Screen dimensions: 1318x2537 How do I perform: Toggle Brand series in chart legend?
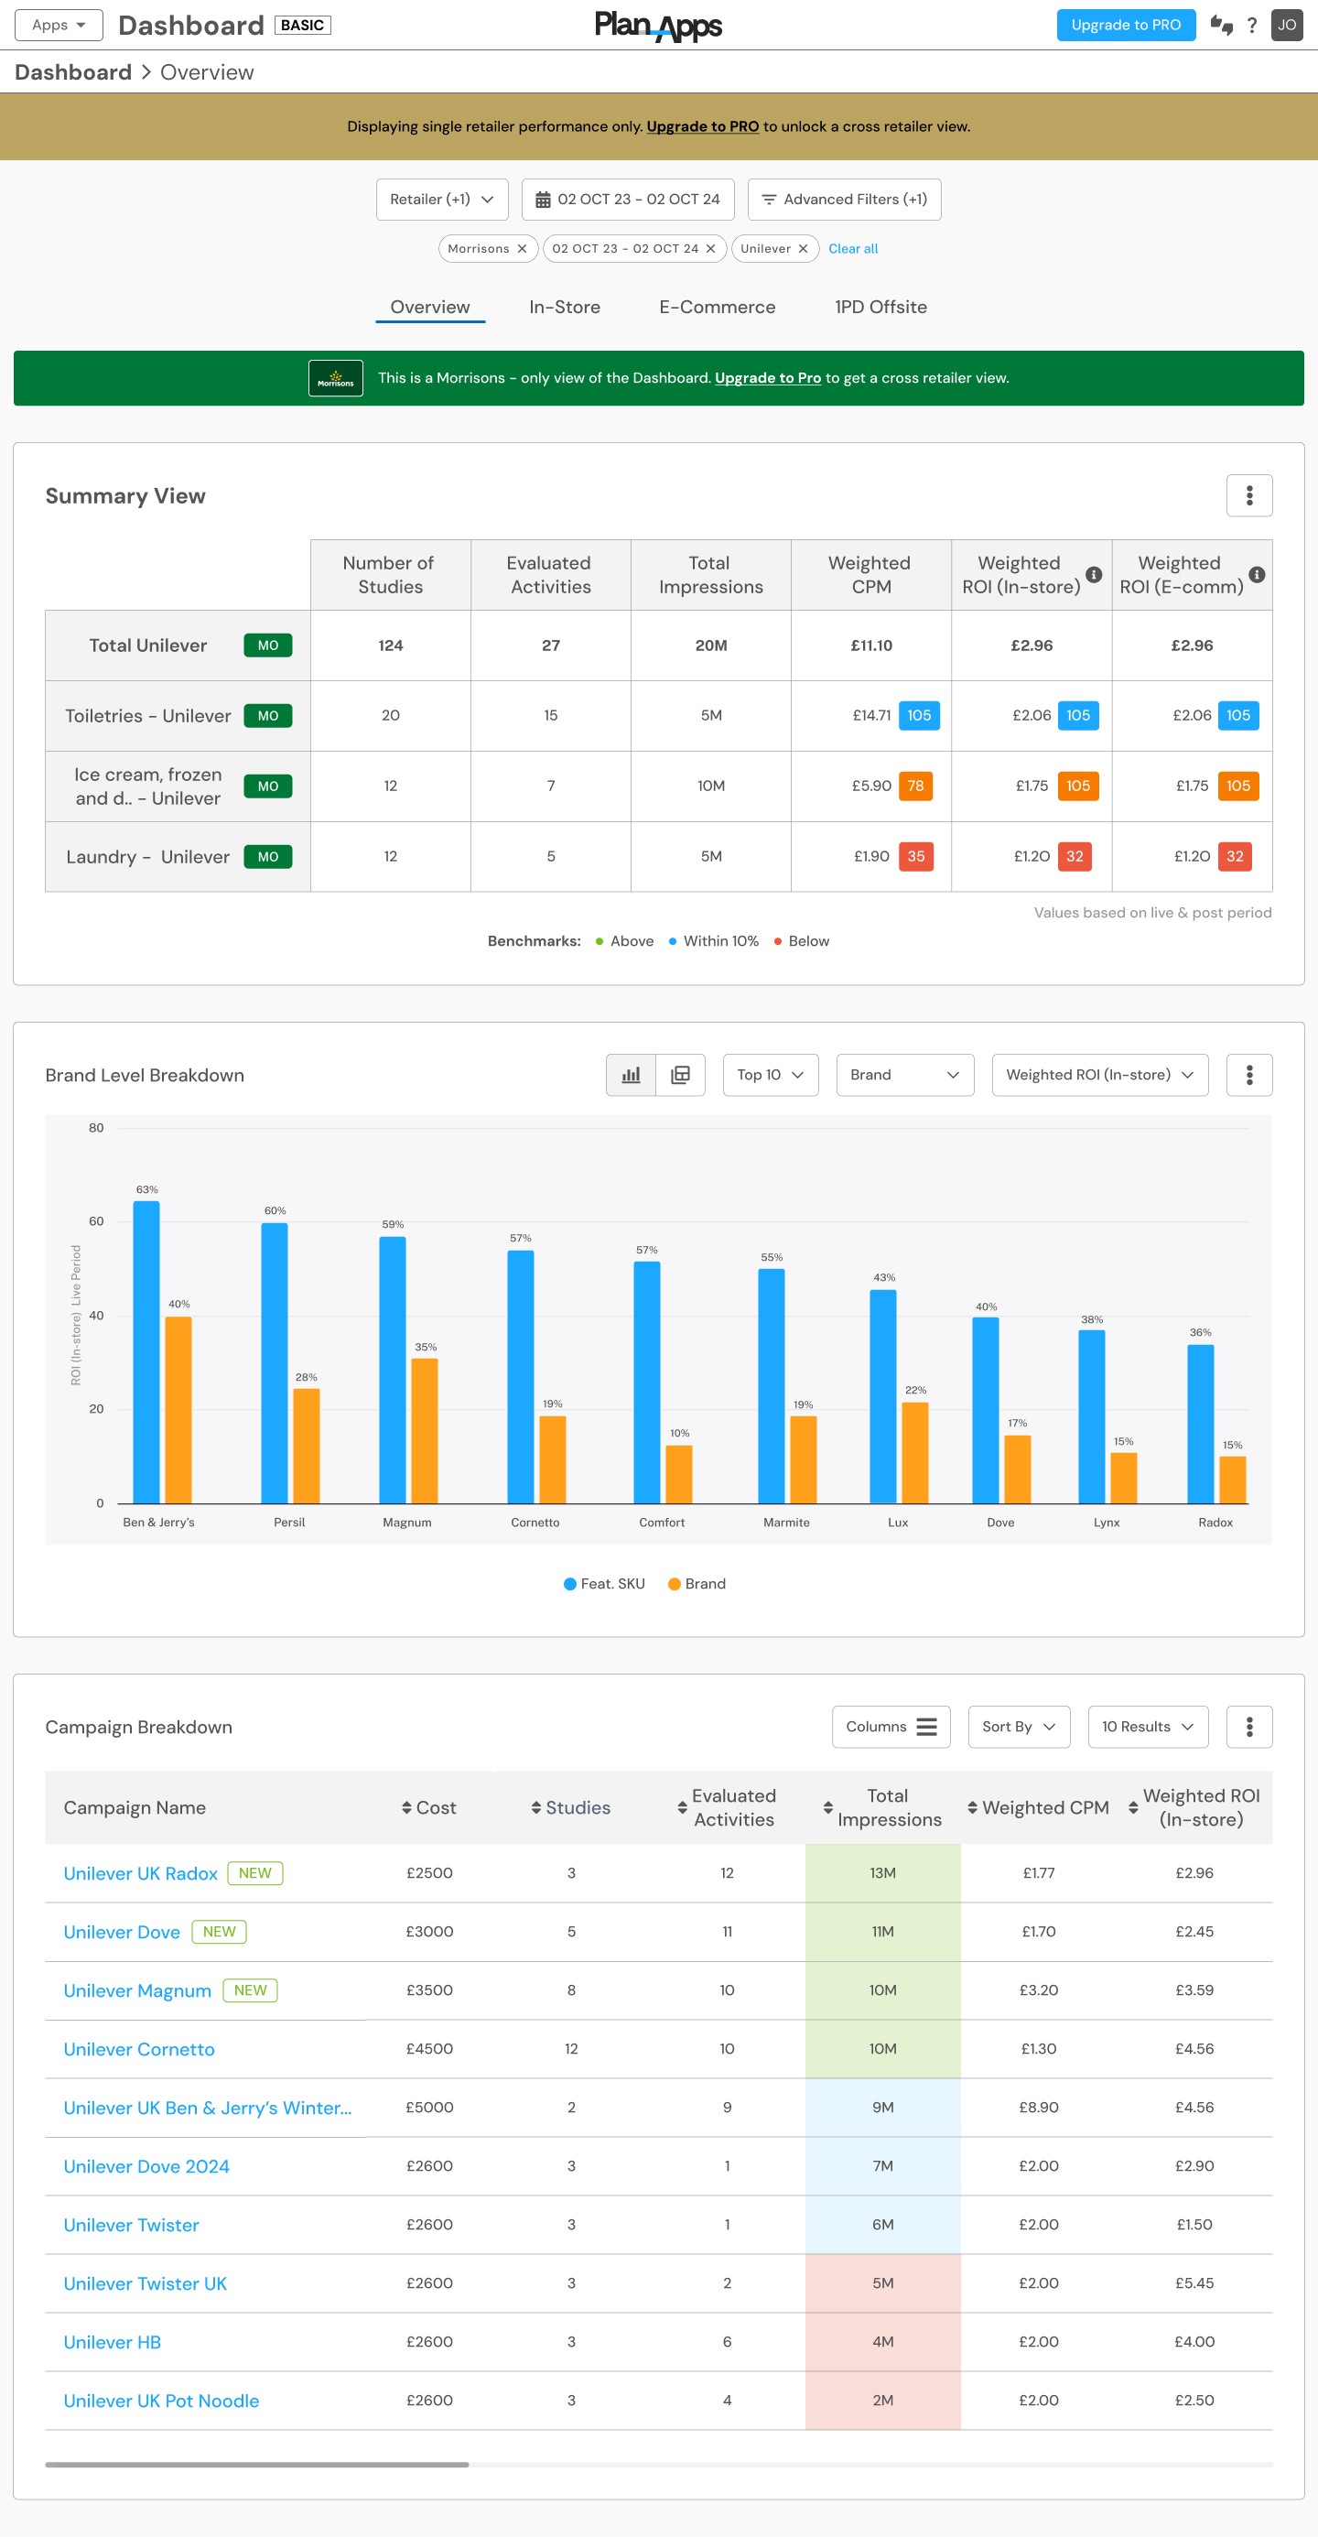[696, 1584]
